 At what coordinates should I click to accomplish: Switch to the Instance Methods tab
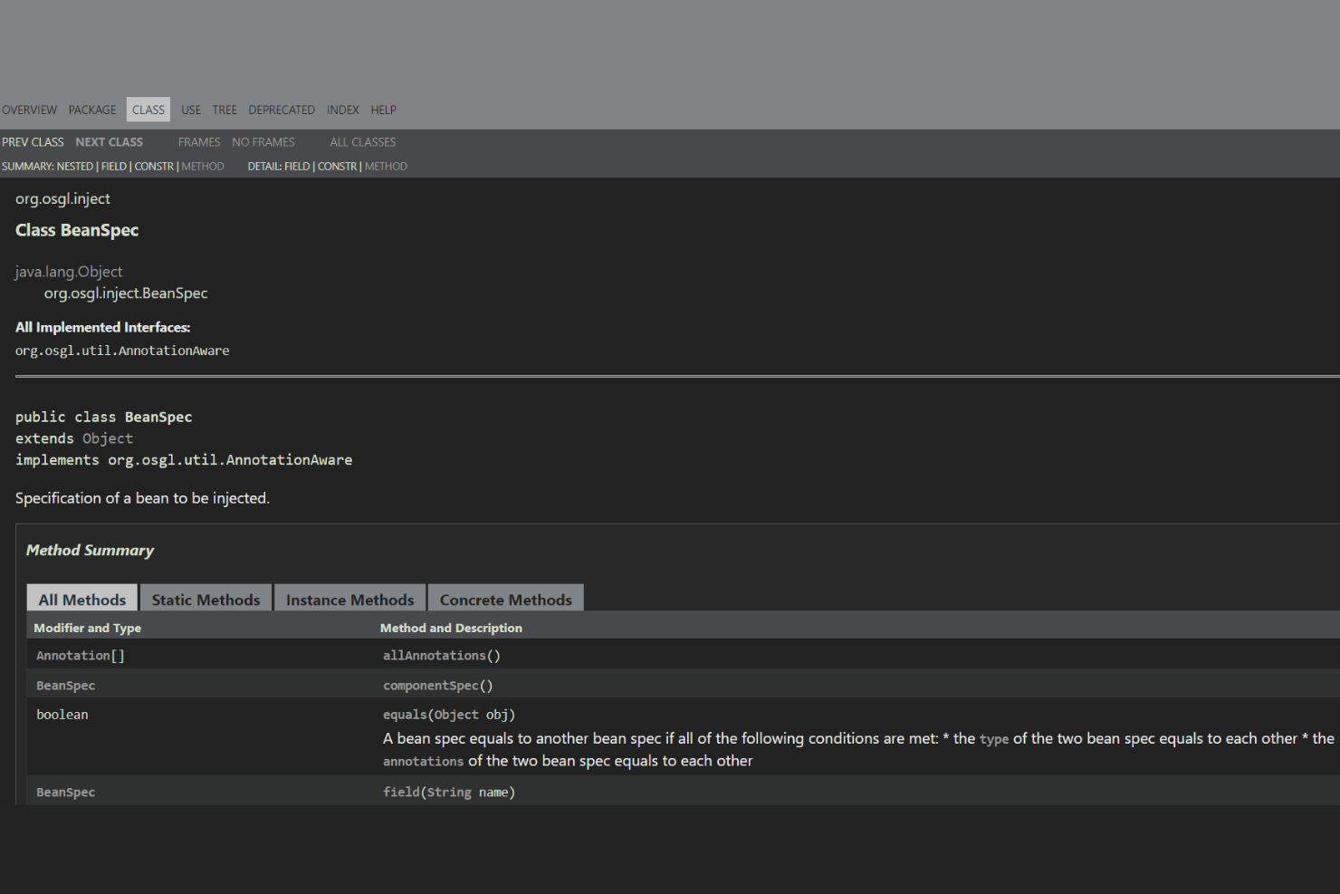349,599
